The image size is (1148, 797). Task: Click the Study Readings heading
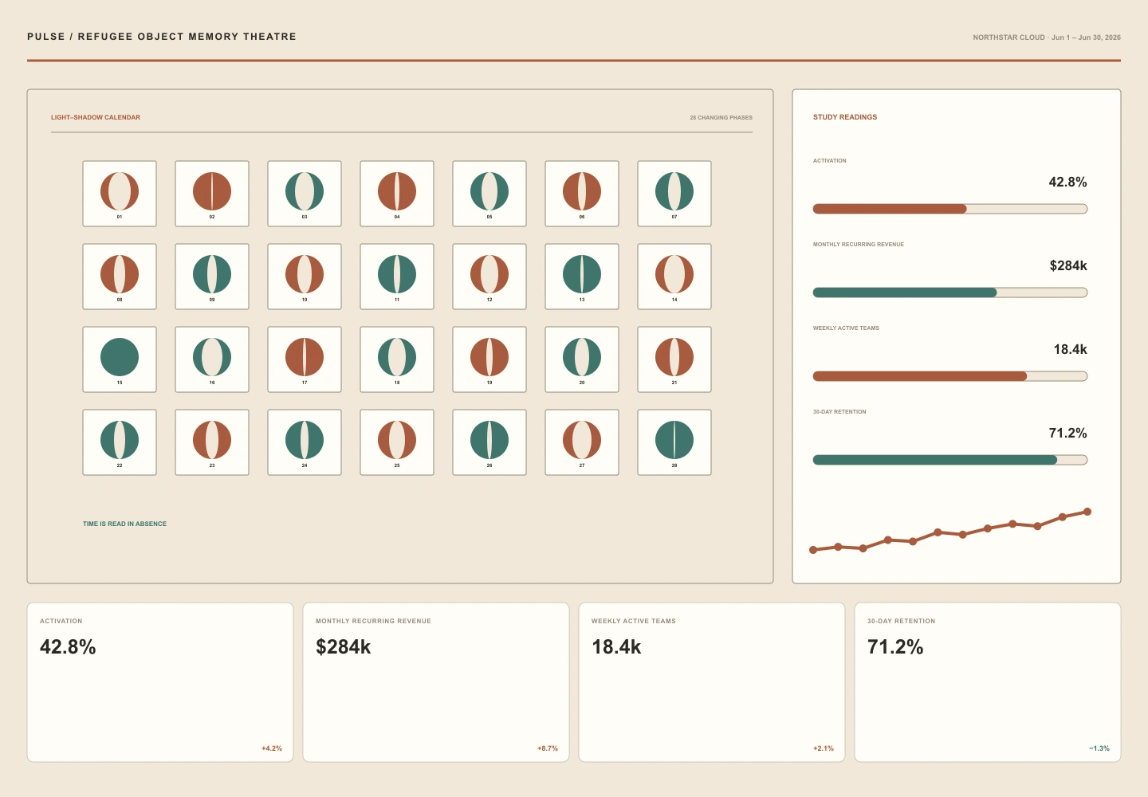click(845, 117)
